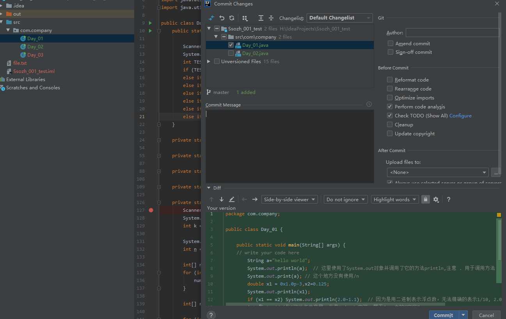Click the Cancel button
The image size is (506, 319).
[486, 315]
